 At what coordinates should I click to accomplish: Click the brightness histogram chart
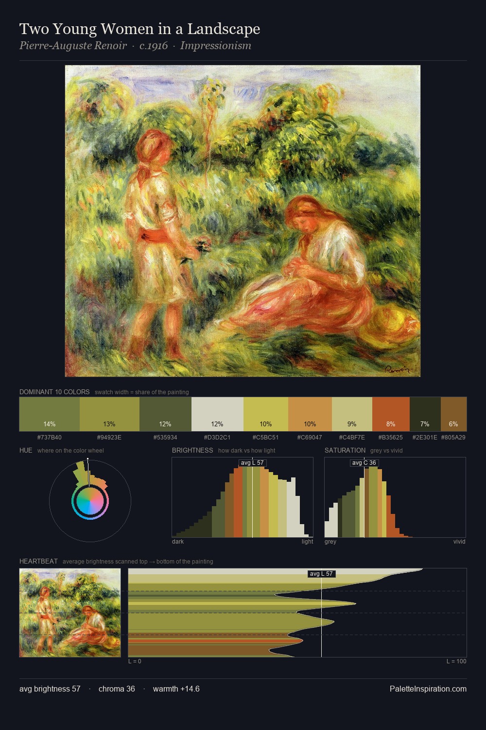pyautogui.click(x=243, y=497)
